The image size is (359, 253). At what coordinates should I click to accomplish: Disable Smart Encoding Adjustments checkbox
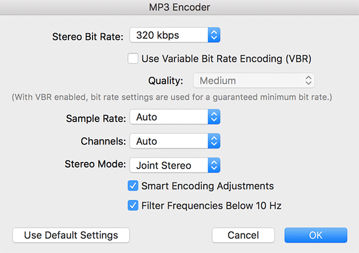(x=133, y=186)
